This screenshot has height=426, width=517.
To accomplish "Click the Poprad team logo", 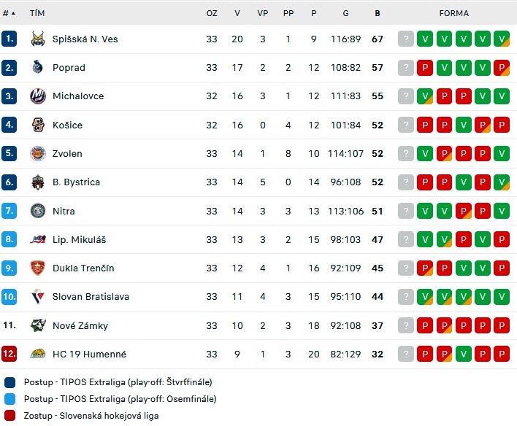I will click(37, 67).
